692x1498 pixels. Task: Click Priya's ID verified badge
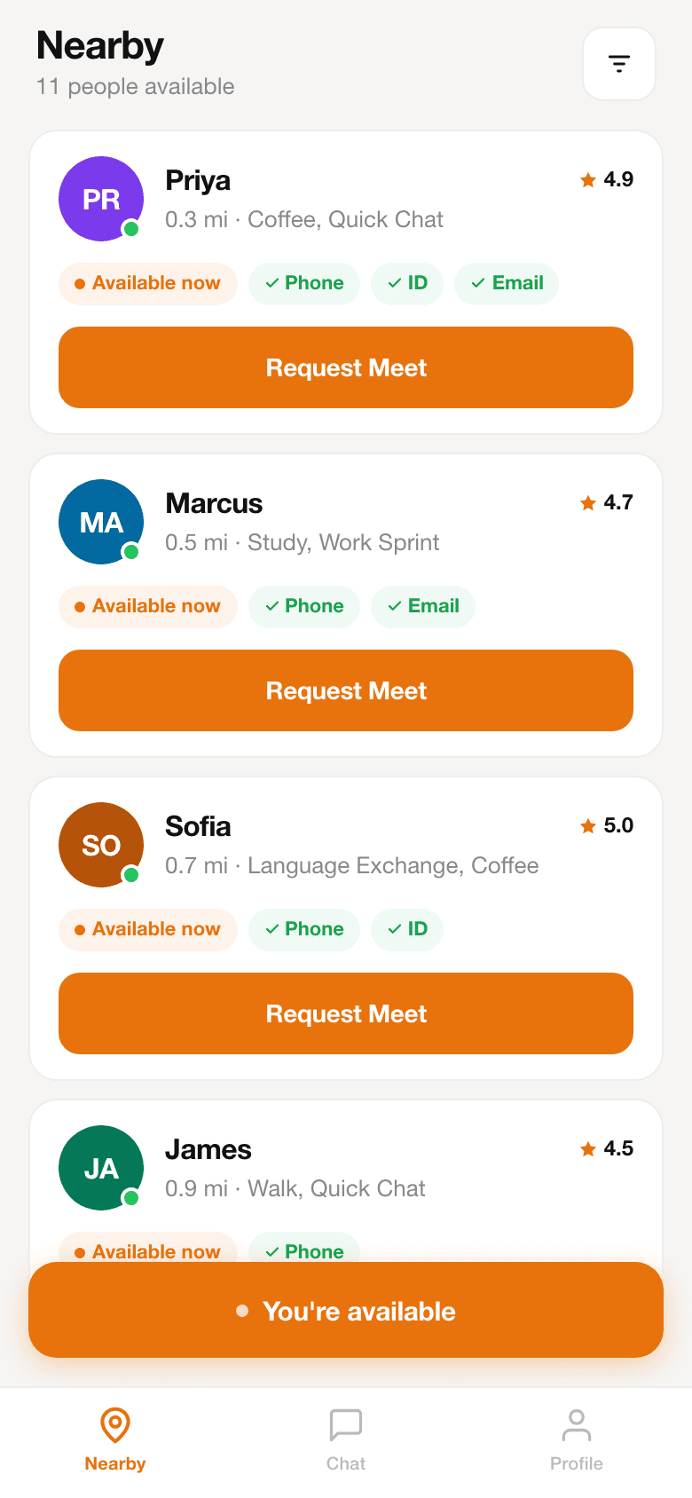click(x=407, y=284)
